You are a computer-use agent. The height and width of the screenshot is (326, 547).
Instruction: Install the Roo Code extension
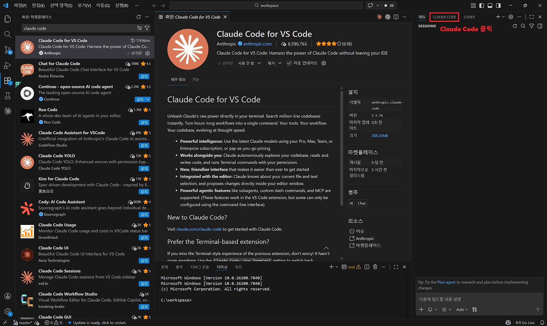[x=144, y=122]
